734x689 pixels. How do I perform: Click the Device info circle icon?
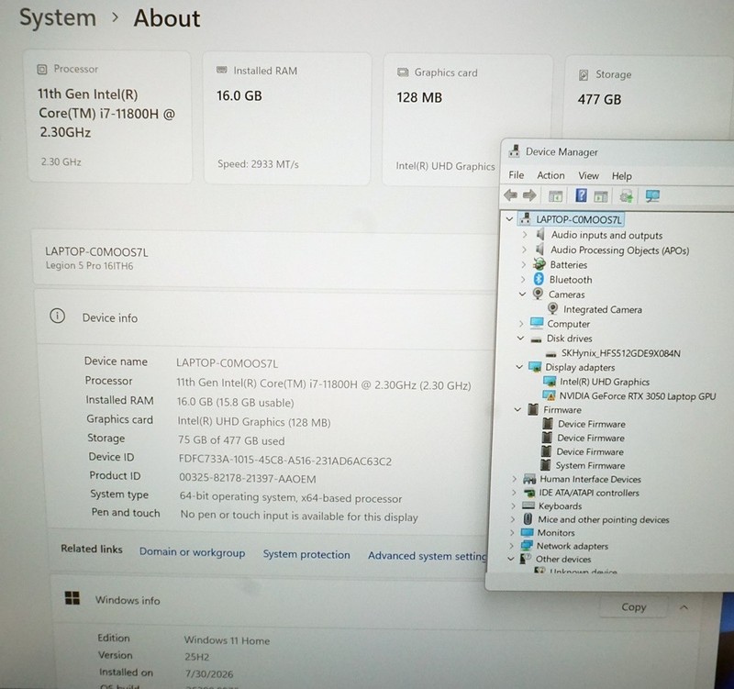[x=57, y=316]
